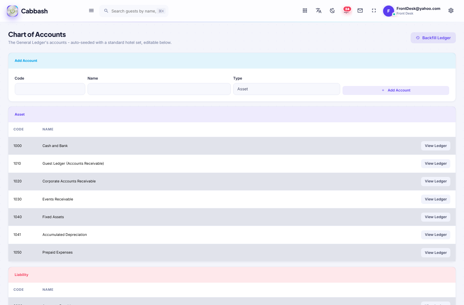The width and height of the screenshot is (464, 305).
Task: View Ledger for Guest Ledger account
Action: pos(436,164)
